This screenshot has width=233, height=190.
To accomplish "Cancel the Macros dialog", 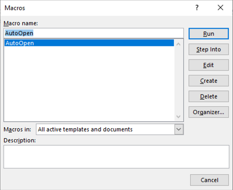I will pyautogui.click(x=209, y=180).
